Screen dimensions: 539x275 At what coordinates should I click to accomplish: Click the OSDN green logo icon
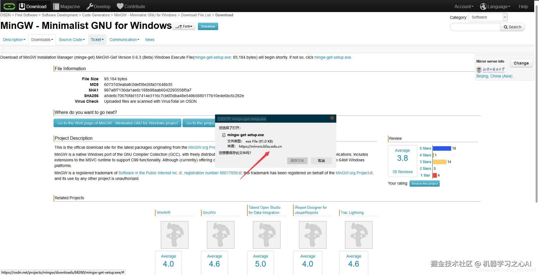(9, 6)
